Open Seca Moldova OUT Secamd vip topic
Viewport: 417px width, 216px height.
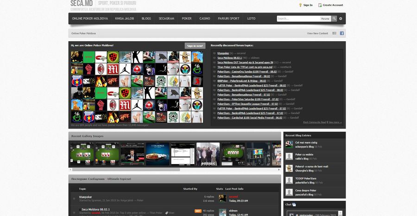(245, 62)
